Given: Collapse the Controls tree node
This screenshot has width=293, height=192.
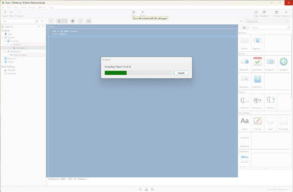Looking at the screenshot, I should pos(6,41).
